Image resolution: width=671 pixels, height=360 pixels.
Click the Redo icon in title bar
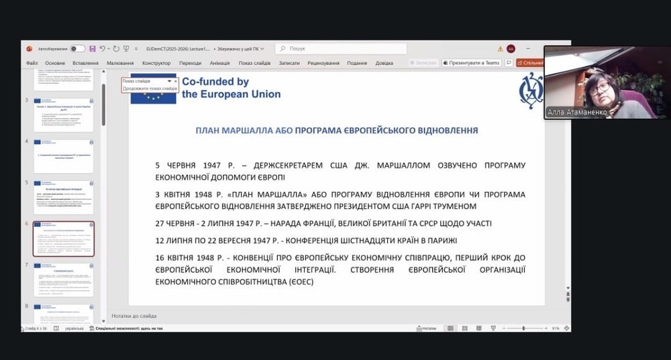[x=116, y=49]
